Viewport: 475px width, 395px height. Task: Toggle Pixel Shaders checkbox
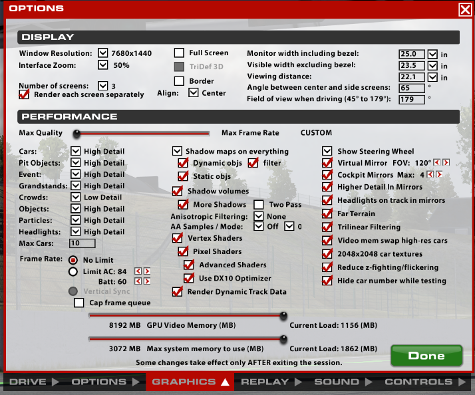(183, 251)
